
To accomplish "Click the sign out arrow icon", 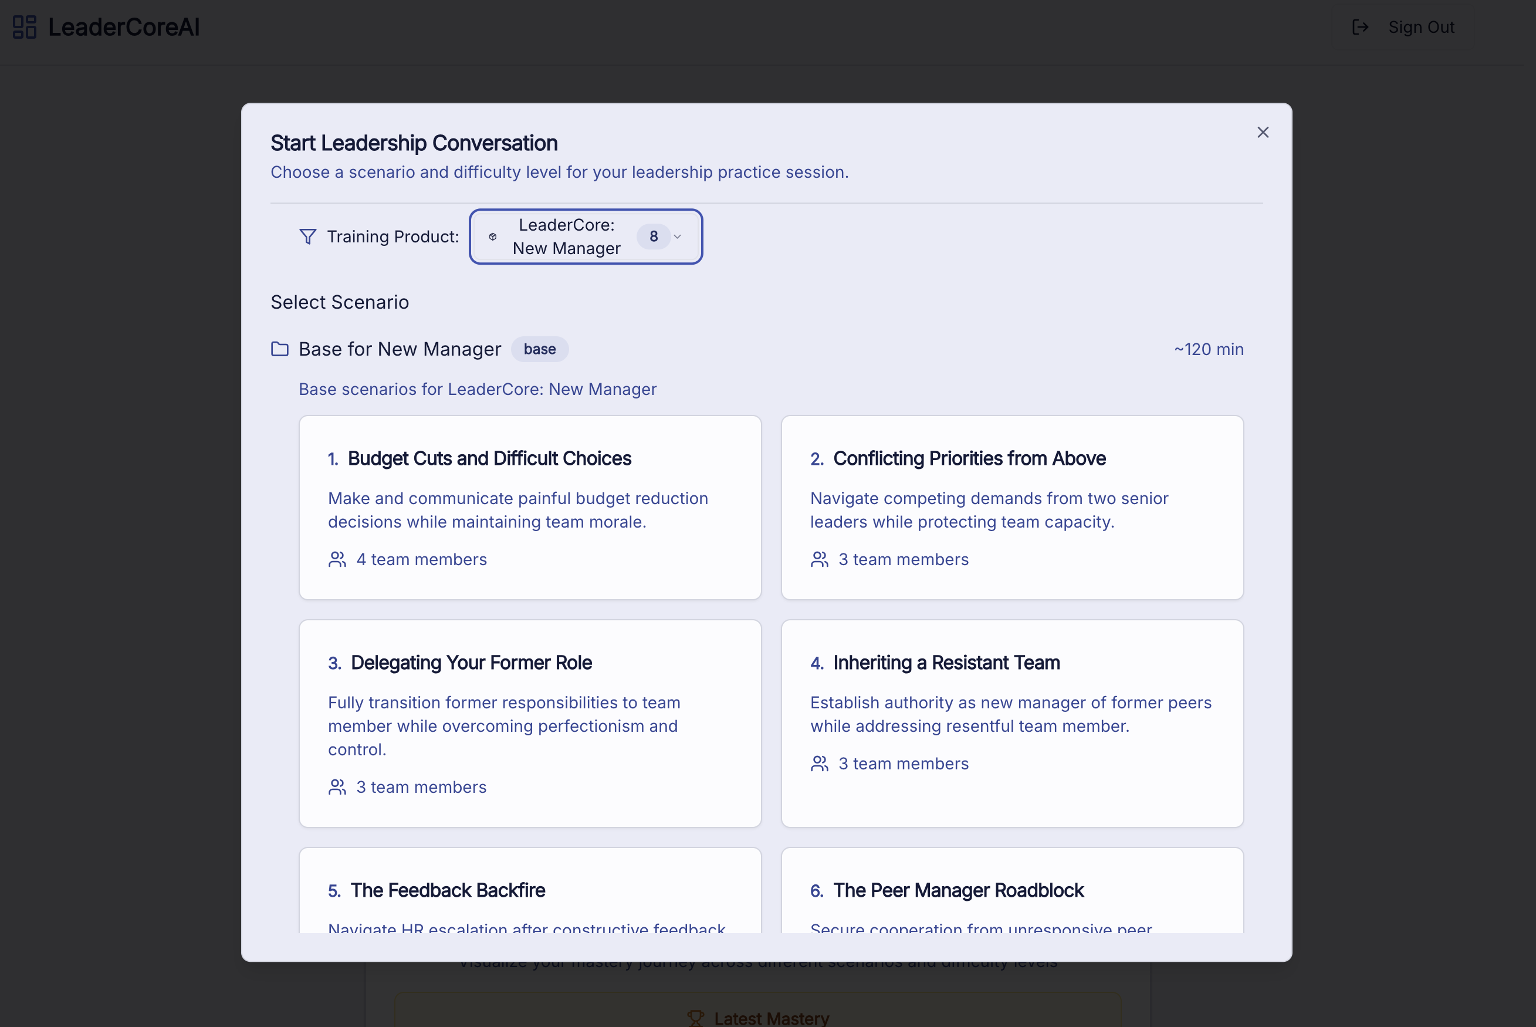I will coord(1361,27).
